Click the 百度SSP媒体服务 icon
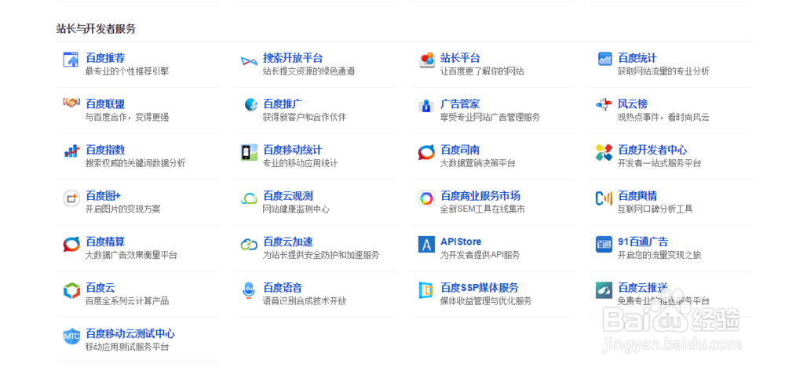The height and width of the screenshot is (371, 785). (426, 290)
